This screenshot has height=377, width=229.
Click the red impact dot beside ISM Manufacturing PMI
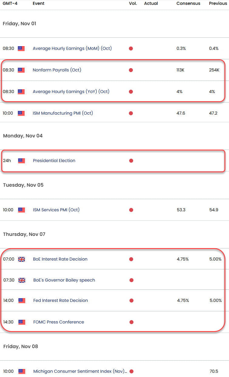click(131, 113)
